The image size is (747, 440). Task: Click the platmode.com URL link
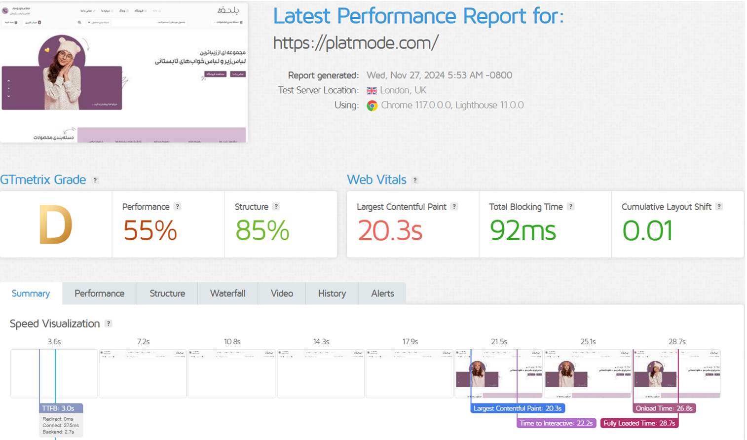355,43
